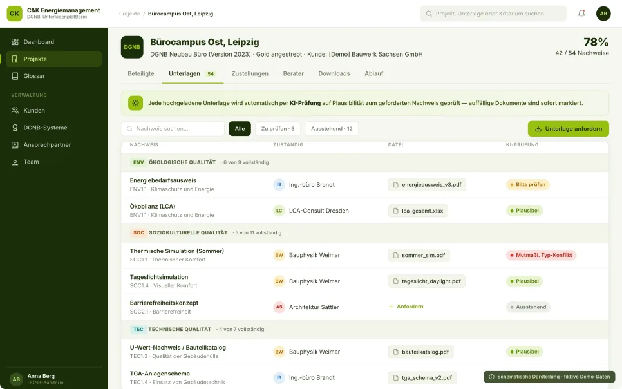Click the Projekte building icon in the sidebar
This screenshot has height=389, width=622.
[x=15, y=59]
